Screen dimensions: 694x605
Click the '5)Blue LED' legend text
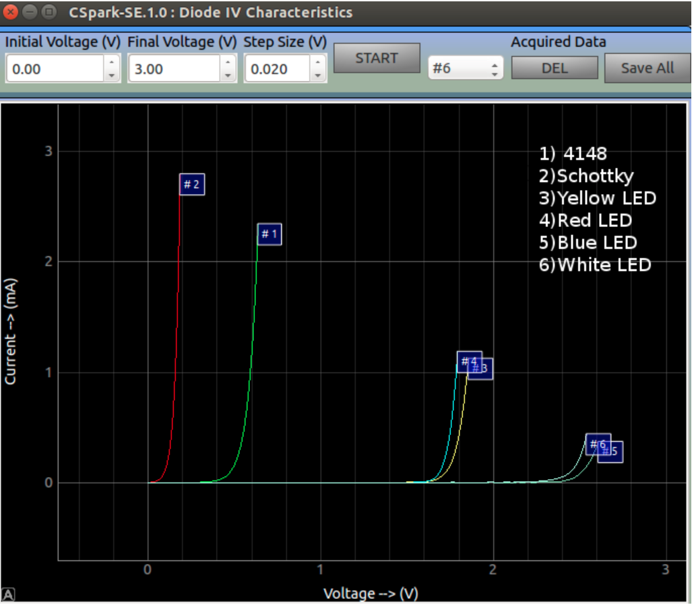click(588, 243)
